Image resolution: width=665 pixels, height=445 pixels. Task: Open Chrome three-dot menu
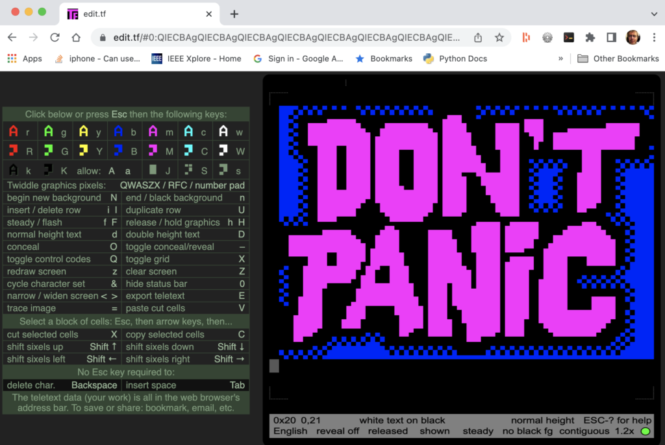655,38
